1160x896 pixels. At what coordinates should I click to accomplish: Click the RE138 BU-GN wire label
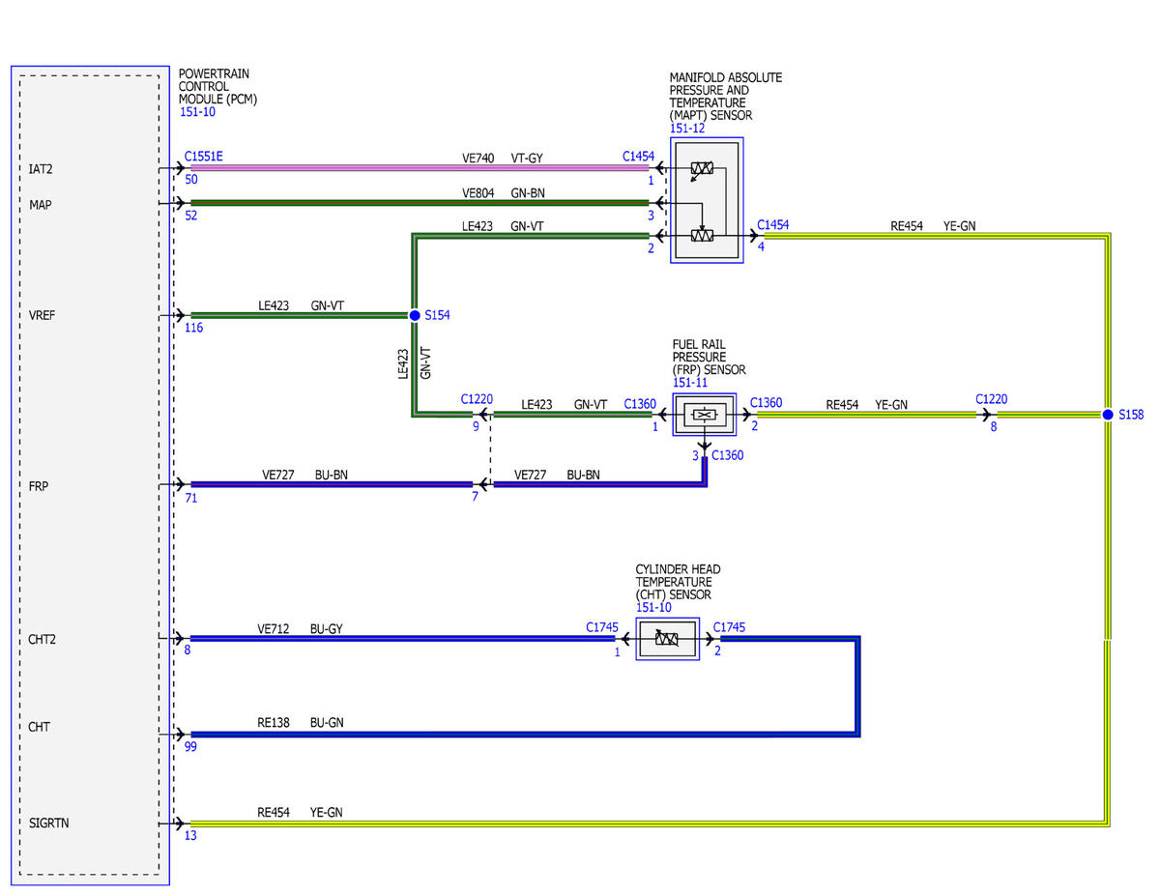coord(300,722)
